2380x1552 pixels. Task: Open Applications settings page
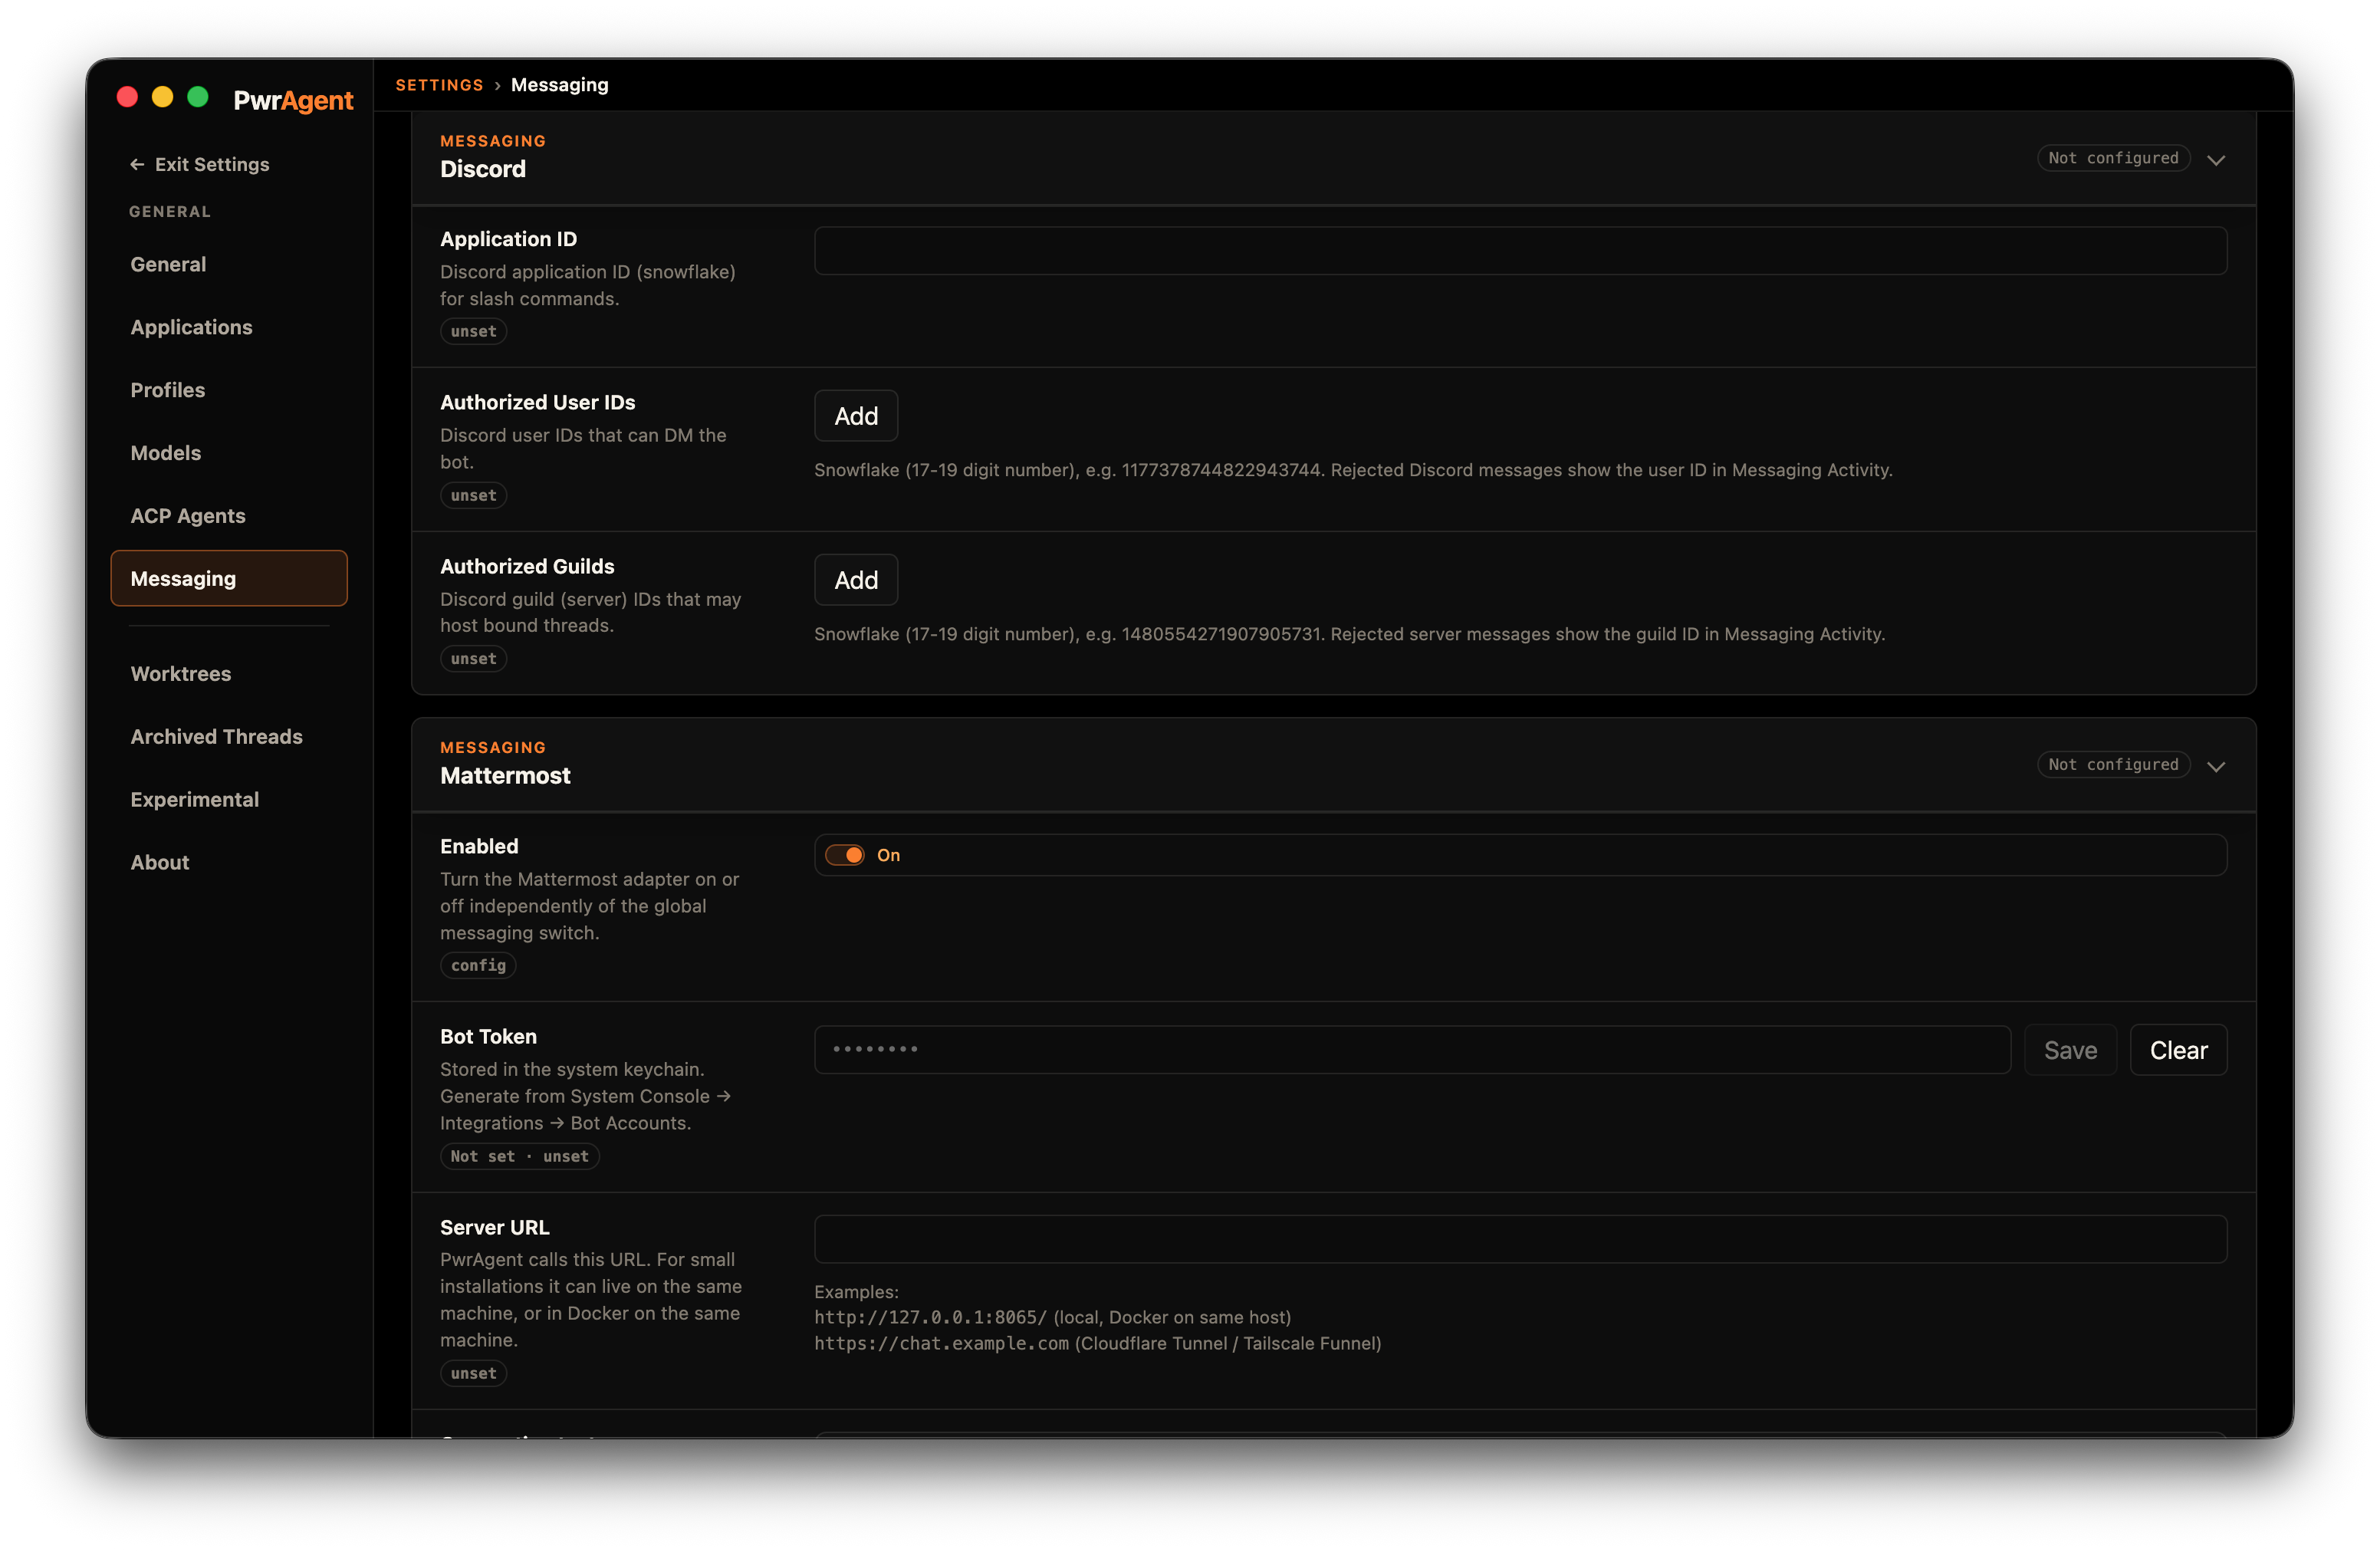228,327
